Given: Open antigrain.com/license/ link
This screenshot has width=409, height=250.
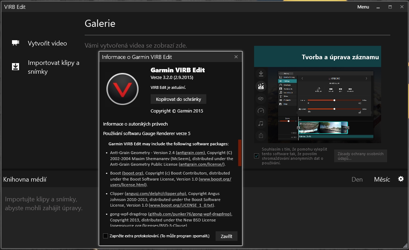Looking at the screenshot, I should (x=202, y=165).
